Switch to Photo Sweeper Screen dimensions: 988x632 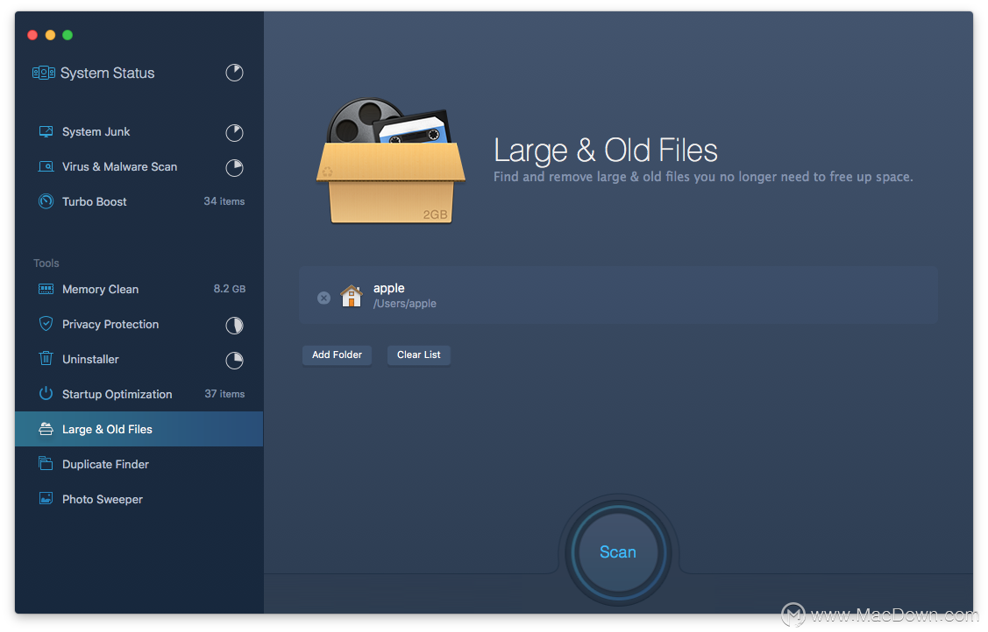coord(102,499)
